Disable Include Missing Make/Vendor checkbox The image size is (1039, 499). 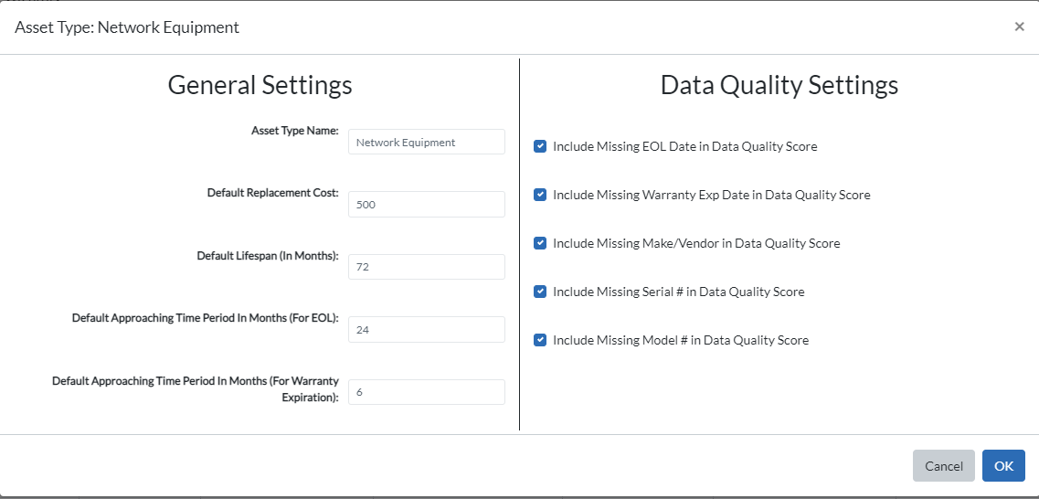pos(540,242)
